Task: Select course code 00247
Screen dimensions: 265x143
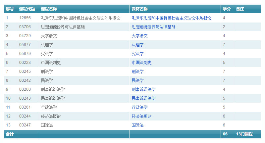Action: 25,125
